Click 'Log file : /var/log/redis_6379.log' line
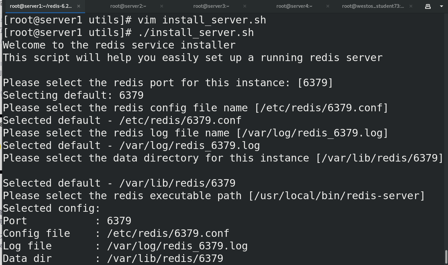The height and width of the screenshot is (265, 448). tap(125, 246)
